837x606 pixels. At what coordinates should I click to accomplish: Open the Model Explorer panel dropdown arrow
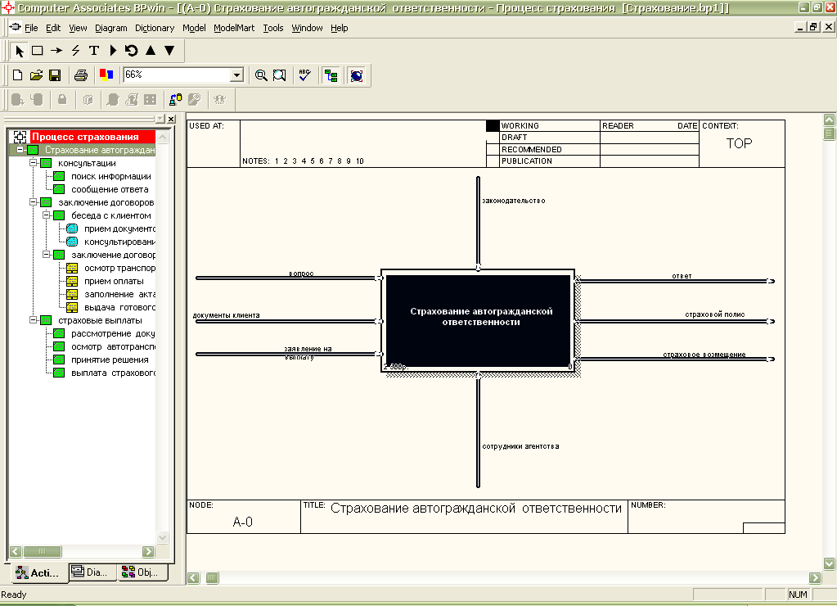(160, 119)
